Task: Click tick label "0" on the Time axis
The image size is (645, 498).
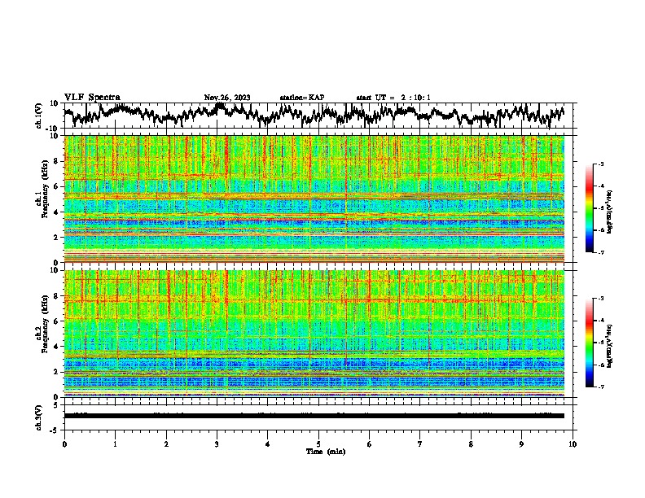Action: pos(64,444)
